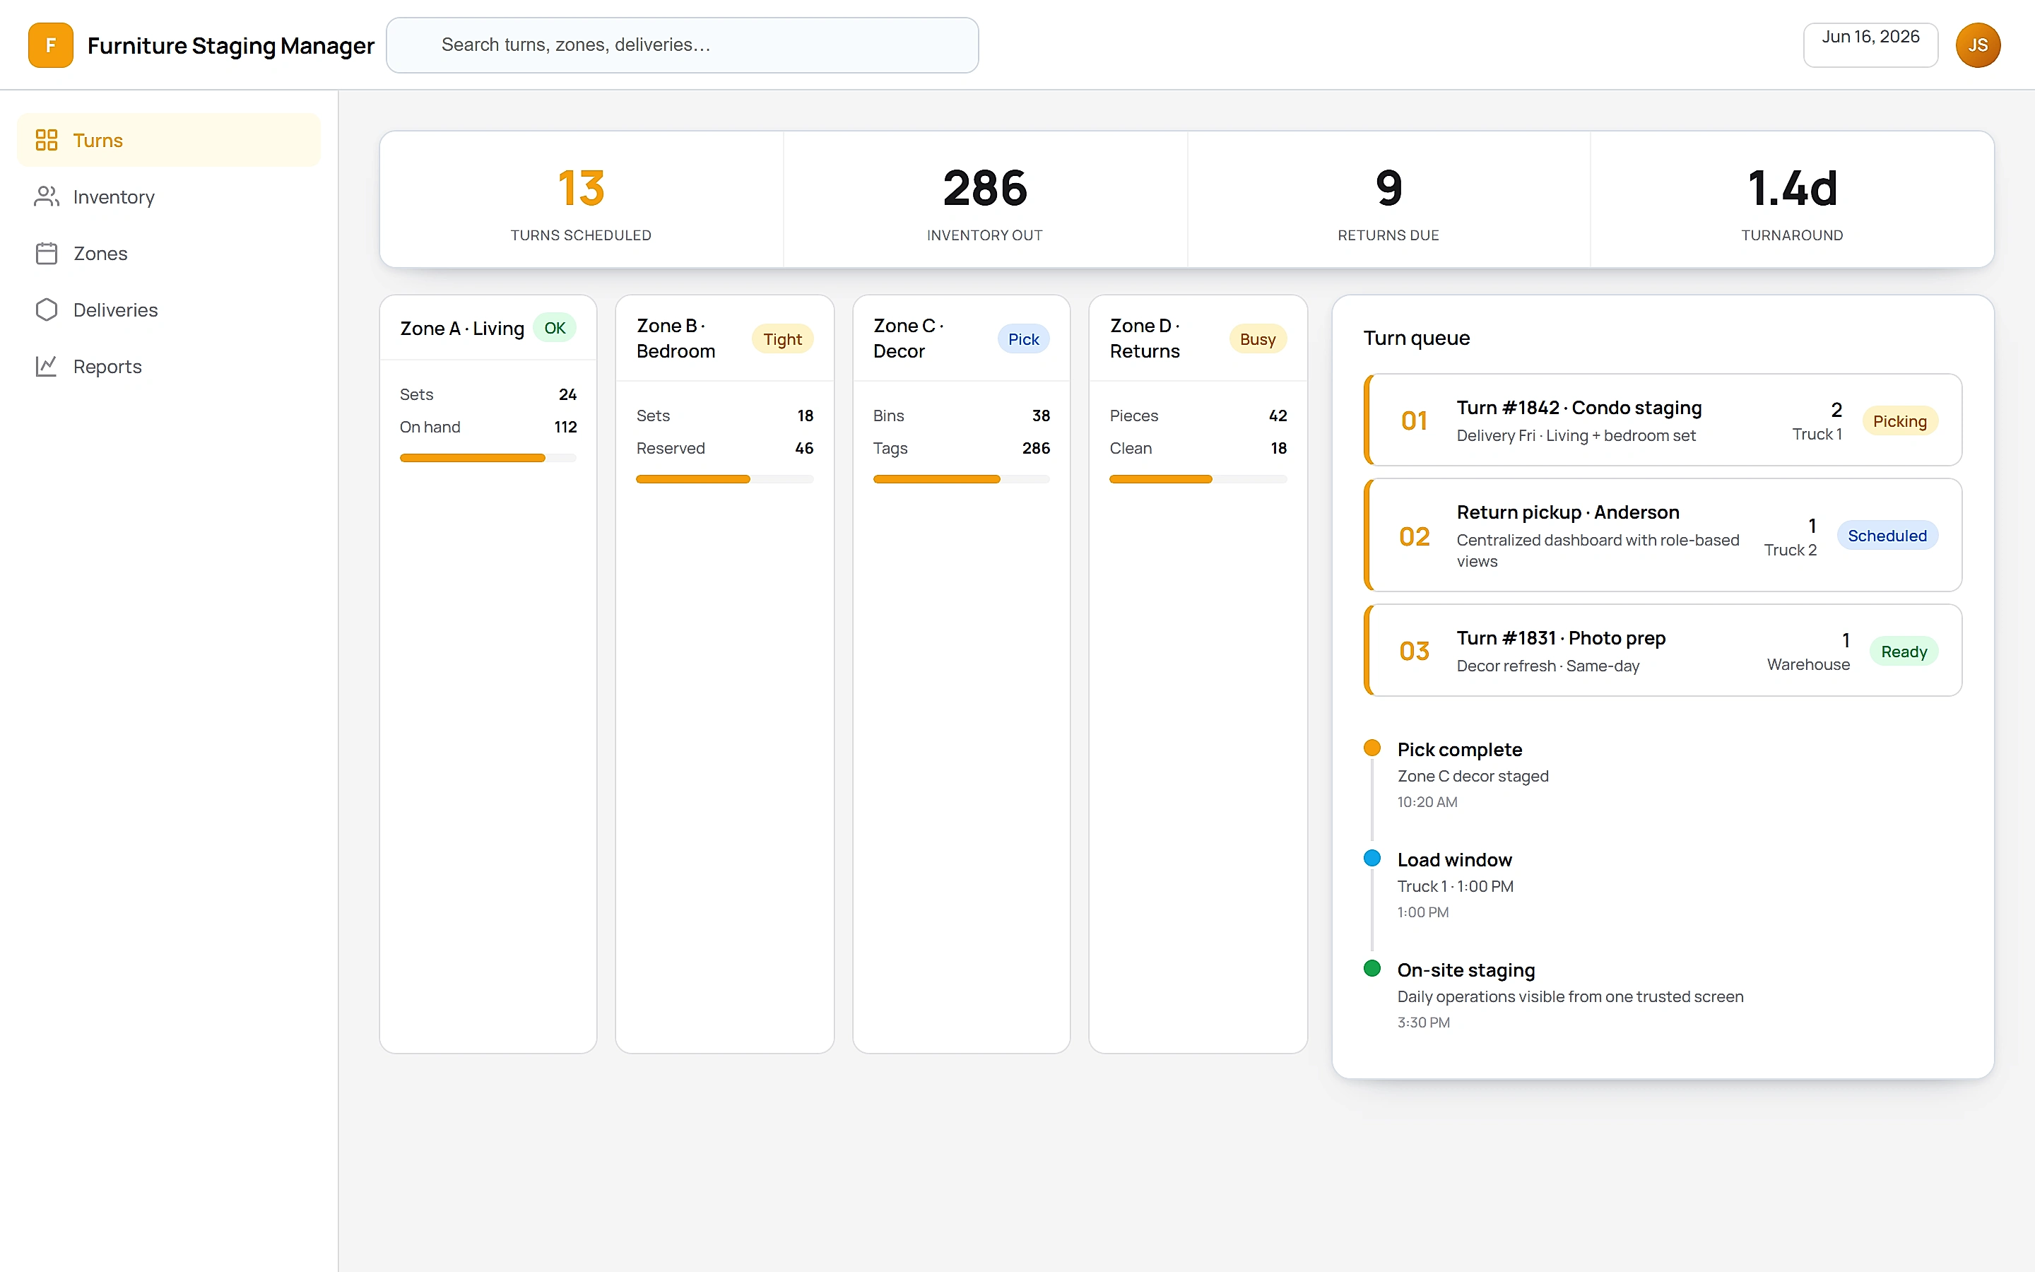Click the Zone D progress bar
2035x1272 pixels.
1198,478
